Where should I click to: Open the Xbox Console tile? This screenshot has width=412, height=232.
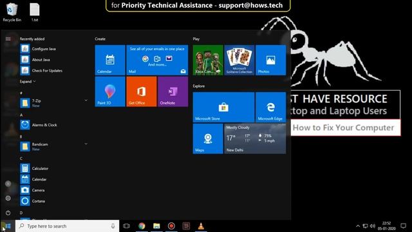[208, 60]
